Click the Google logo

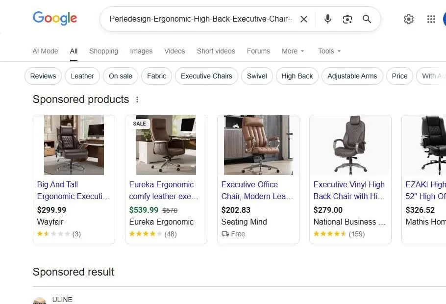(x=54, y=19)
